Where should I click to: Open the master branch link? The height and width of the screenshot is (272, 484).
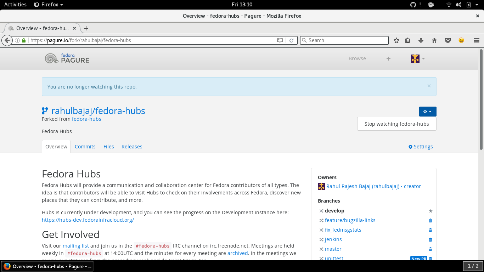[x=333, y=249]
